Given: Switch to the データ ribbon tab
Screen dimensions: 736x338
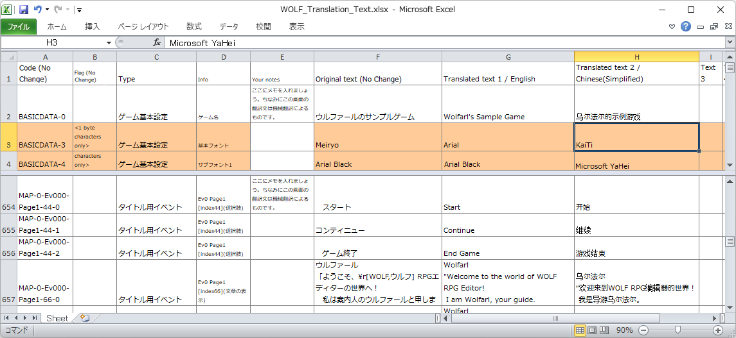Looking at the screenshot, I should point(229,27).
